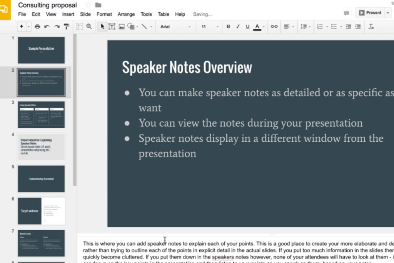Open the text color picker
Image resolution: width=394 pixels, height=263 pixels.
coord(257,27)
